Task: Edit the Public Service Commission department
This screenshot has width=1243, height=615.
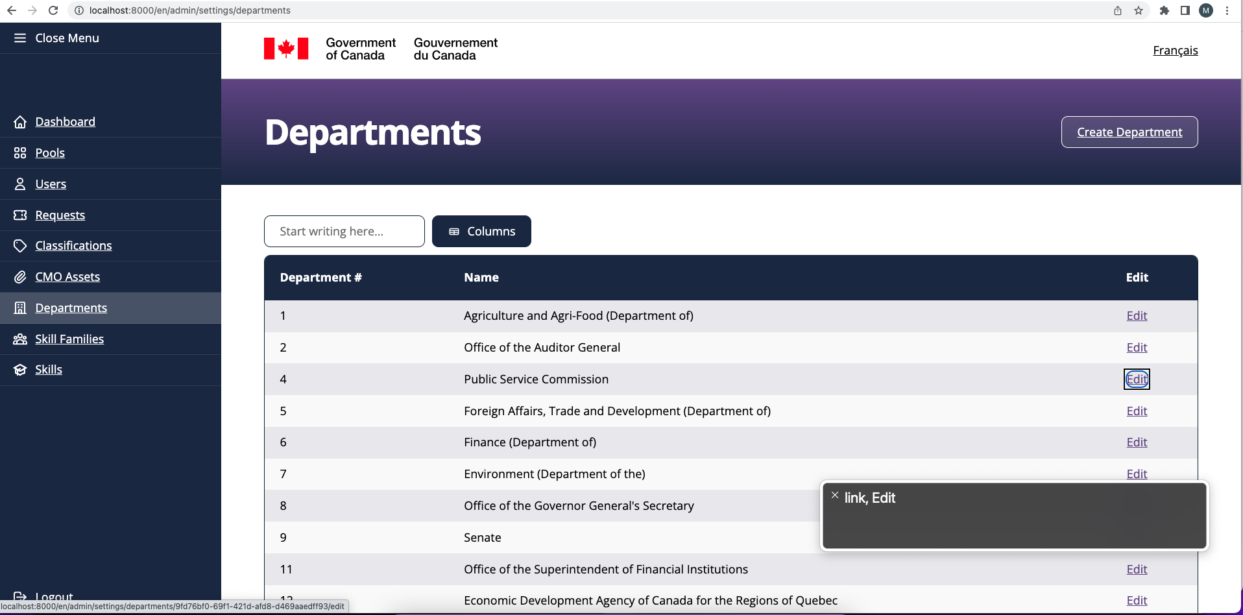Action: pyautogui.click(x=1136, y=379)
